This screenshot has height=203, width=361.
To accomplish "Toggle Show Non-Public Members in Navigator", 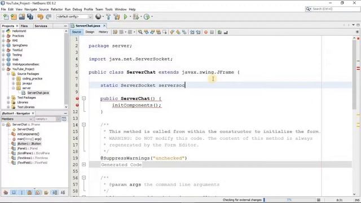I will click(29, 192).
